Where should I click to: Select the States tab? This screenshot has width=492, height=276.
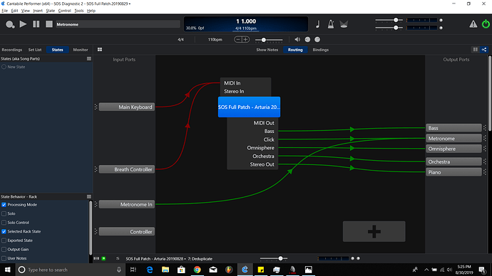pyautogui.click(x=58, y=50)
